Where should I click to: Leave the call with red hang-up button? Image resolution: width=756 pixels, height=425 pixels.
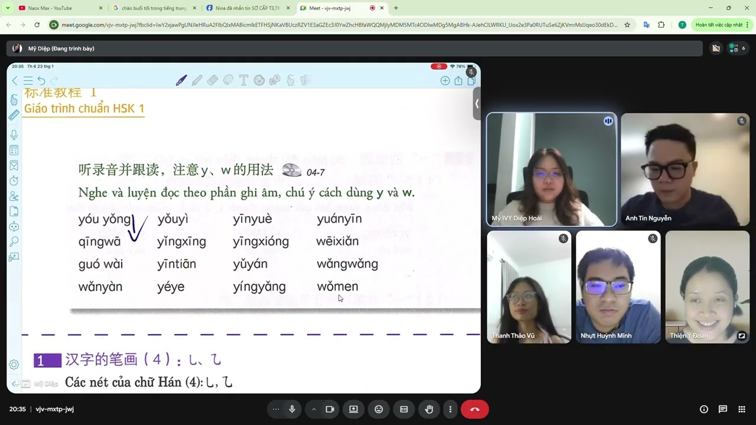[475, 409]
